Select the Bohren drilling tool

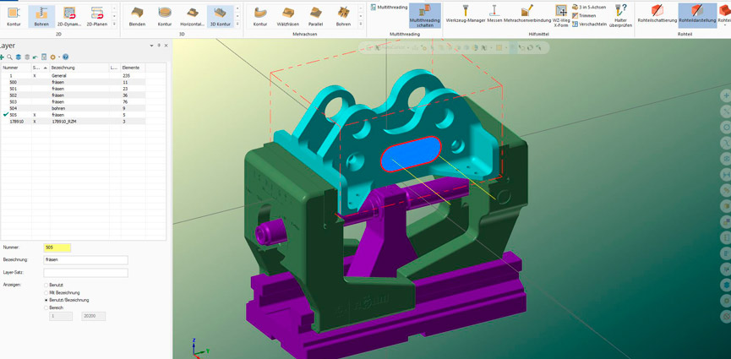pos(41,16)
